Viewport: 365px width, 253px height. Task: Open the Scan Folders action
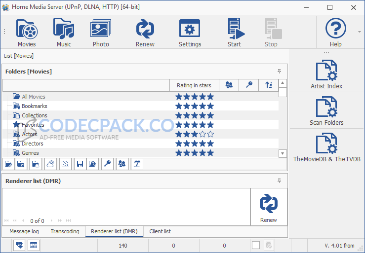point(326,110)
